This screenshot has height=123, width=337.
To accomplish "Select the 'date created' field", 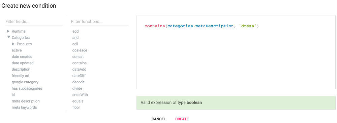I will pyautogui.click(x=22, y=57).
